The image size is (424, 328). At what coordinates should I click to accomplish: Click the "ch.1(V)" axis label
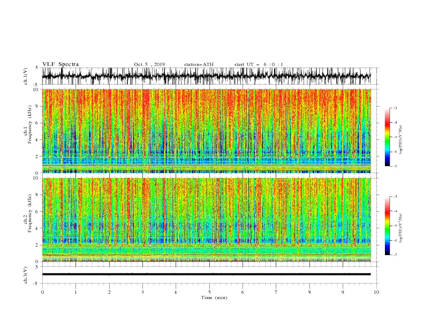[26, 76]
